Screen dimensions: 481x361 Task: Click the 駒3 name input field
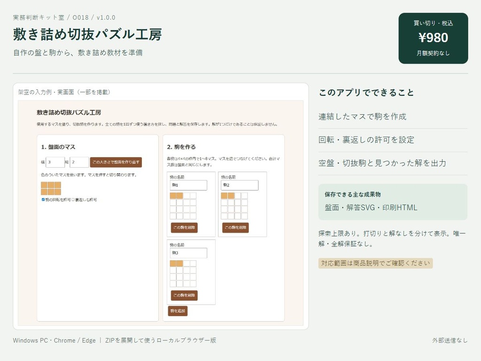click(x=188, y=253)
